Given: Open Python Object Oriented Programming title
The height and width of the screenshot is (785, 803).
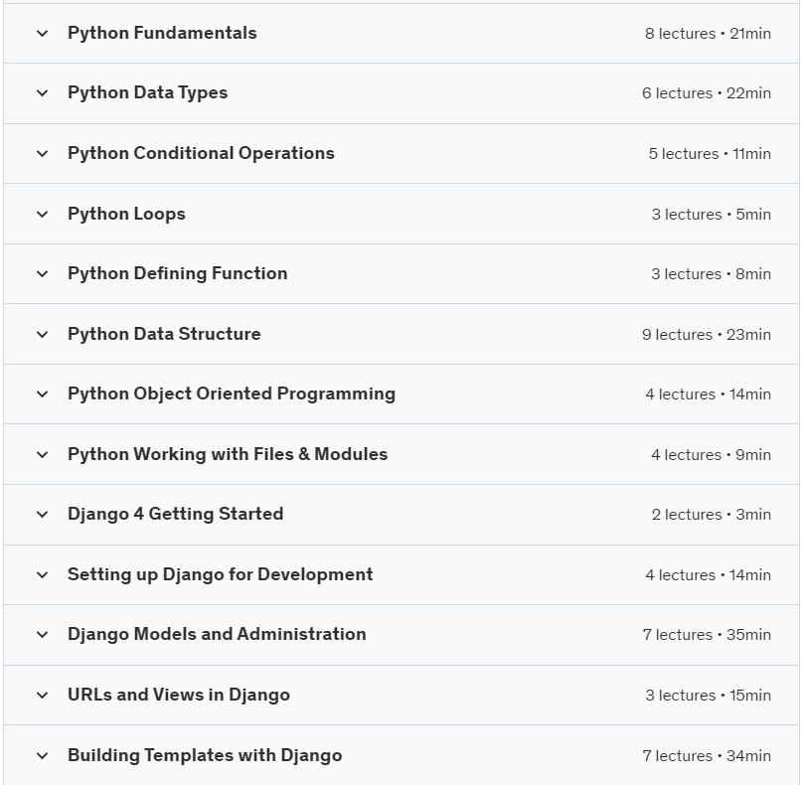Looking at the screenshot, I should click(232, 394).
